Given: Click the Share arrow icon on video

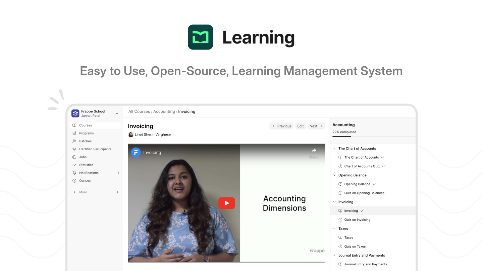Looking at the screenshot, I should [x=314, y=151].
